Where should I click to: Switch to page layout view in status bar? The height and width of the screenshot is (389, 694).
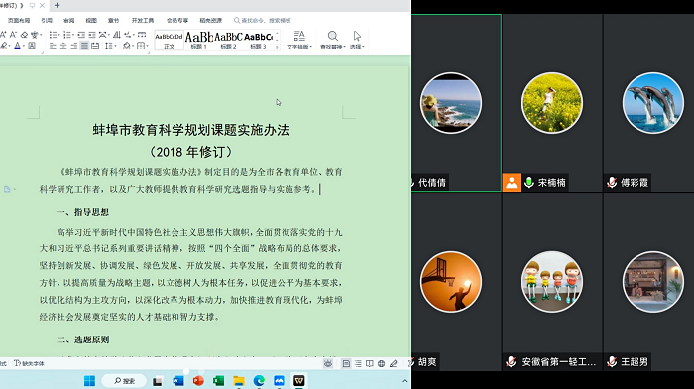346,363
